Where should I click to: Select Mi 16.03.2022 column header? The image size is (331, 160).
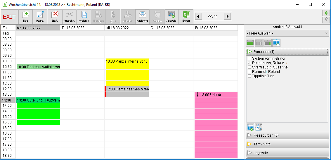pyautogui.click(x=127, y=28)
